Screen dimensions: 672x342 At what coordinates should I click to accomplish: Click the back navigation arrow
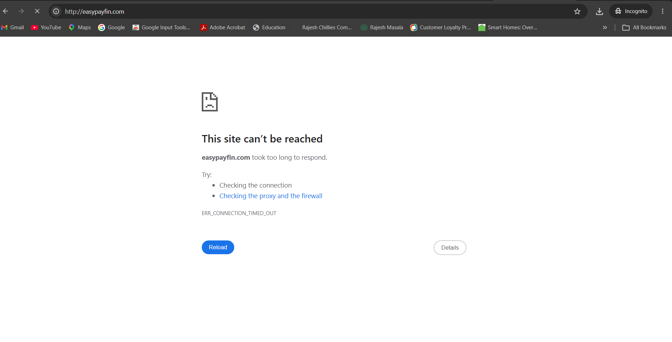[x=6, y=11]
